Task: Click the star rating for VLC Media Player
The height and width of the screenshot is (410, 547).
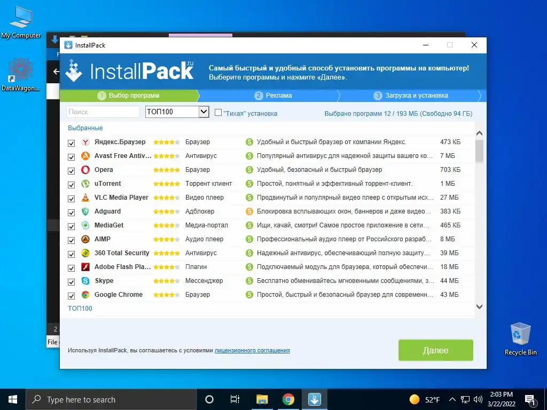Action: tap(167, 198)
